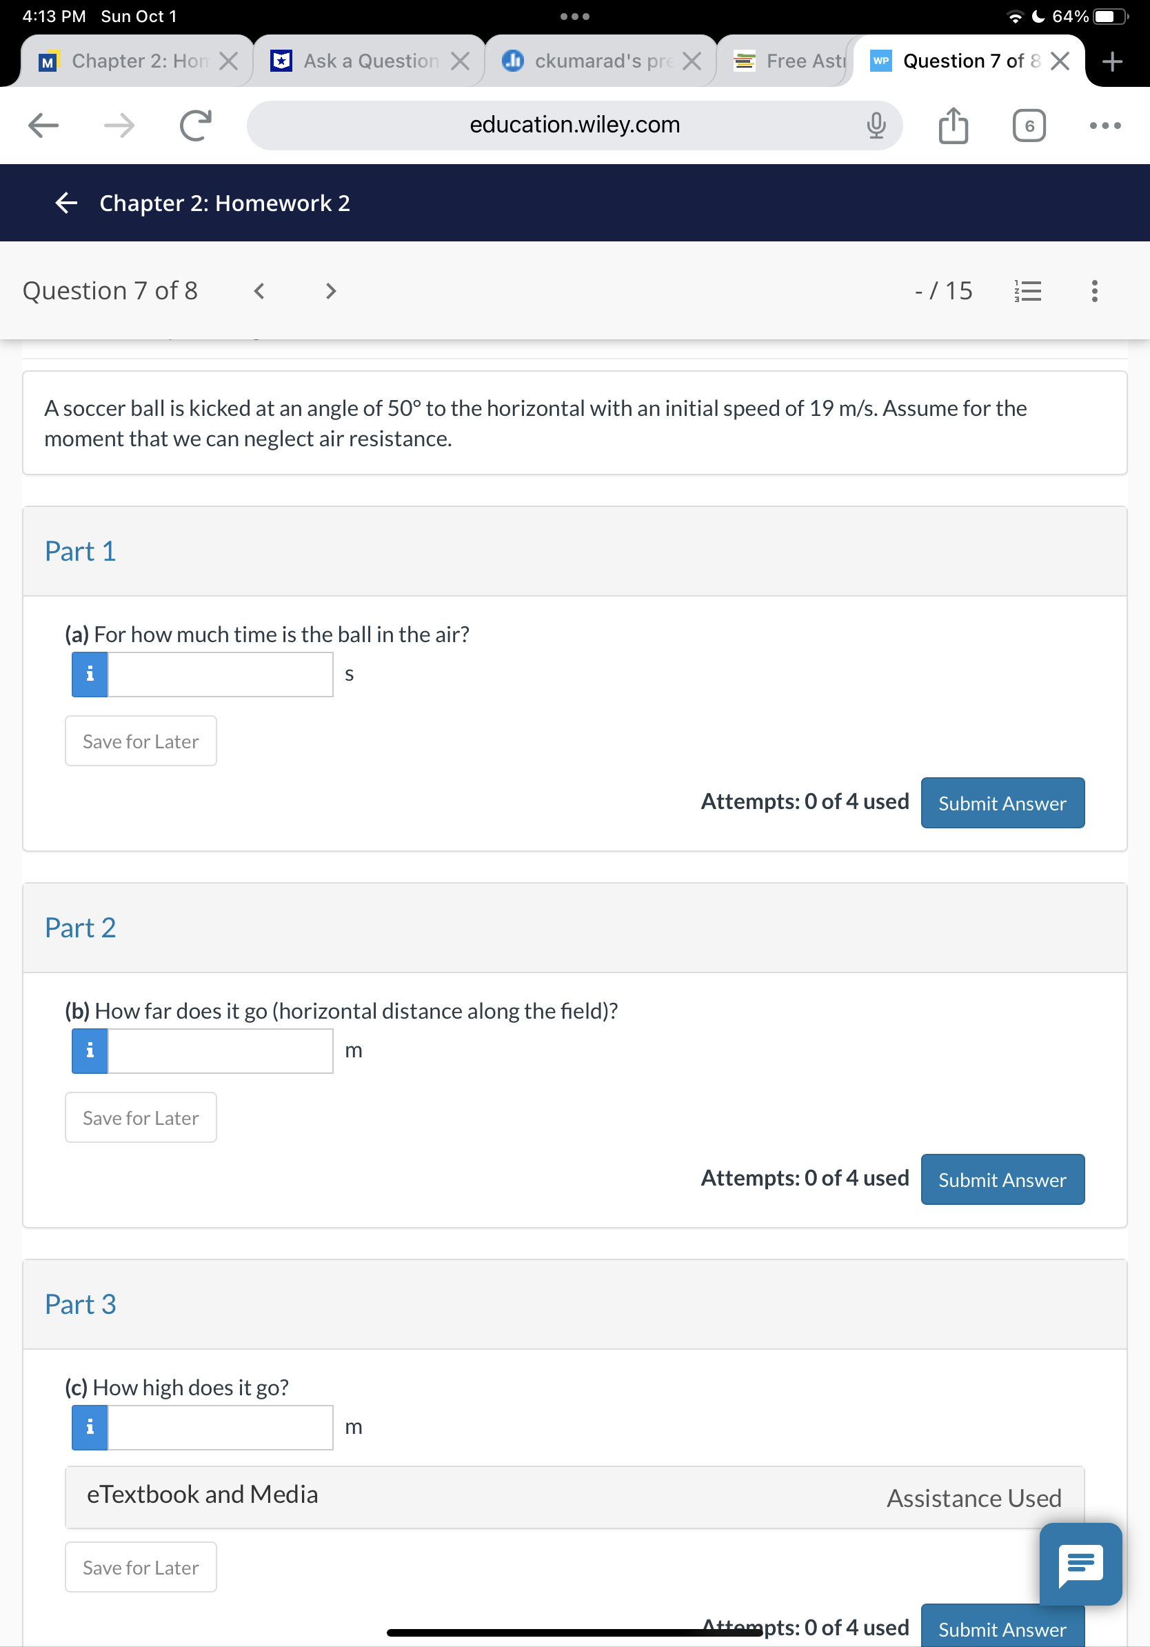Open the tab overview showing 6 tabs
The width and height of the screenshot is (1150, 1647).
coord(1028,125)
